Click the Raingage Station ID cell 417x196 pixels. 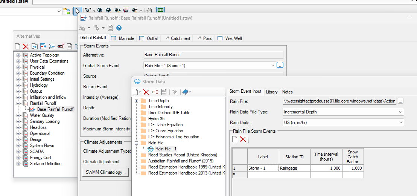pos(295,168)
